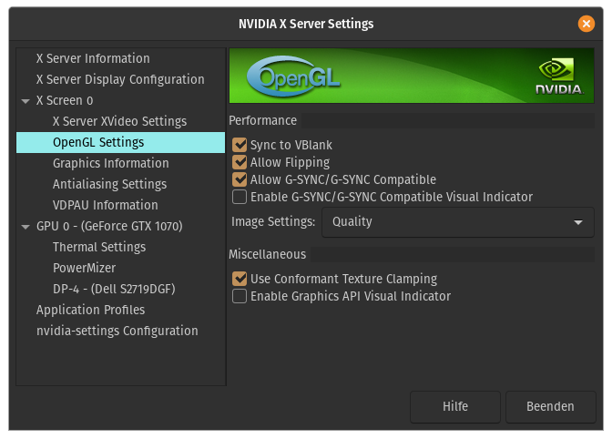The image size is (612, 439).
Task: Click the Hilfe button
Action: 455,406
